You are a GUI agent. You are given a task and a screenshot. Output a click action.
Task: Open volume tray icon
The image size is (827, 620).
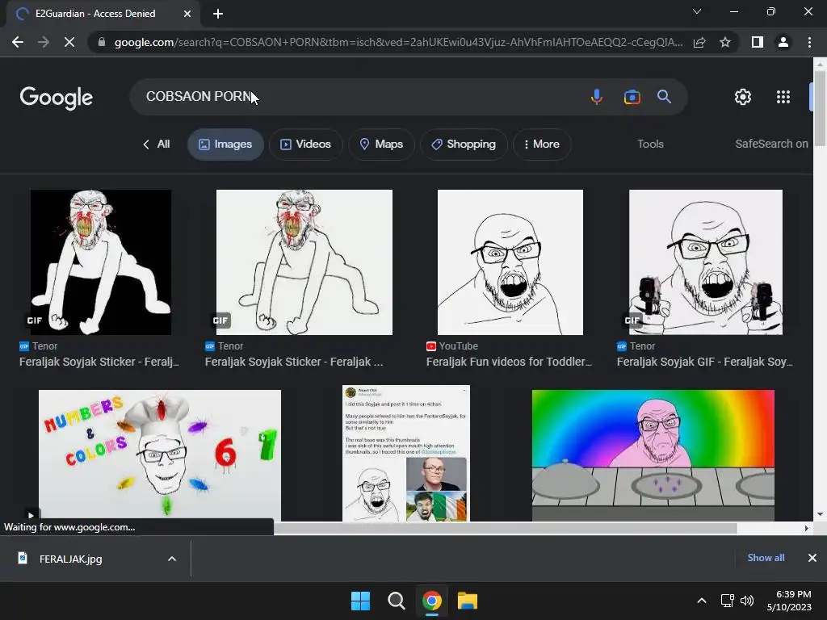[x=747, y=601]
